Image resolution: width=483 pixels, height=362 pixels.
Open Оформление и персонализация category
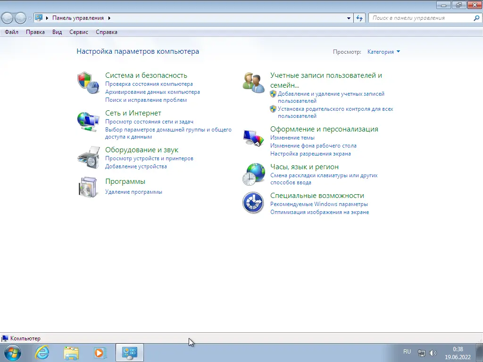pos(324,129)
